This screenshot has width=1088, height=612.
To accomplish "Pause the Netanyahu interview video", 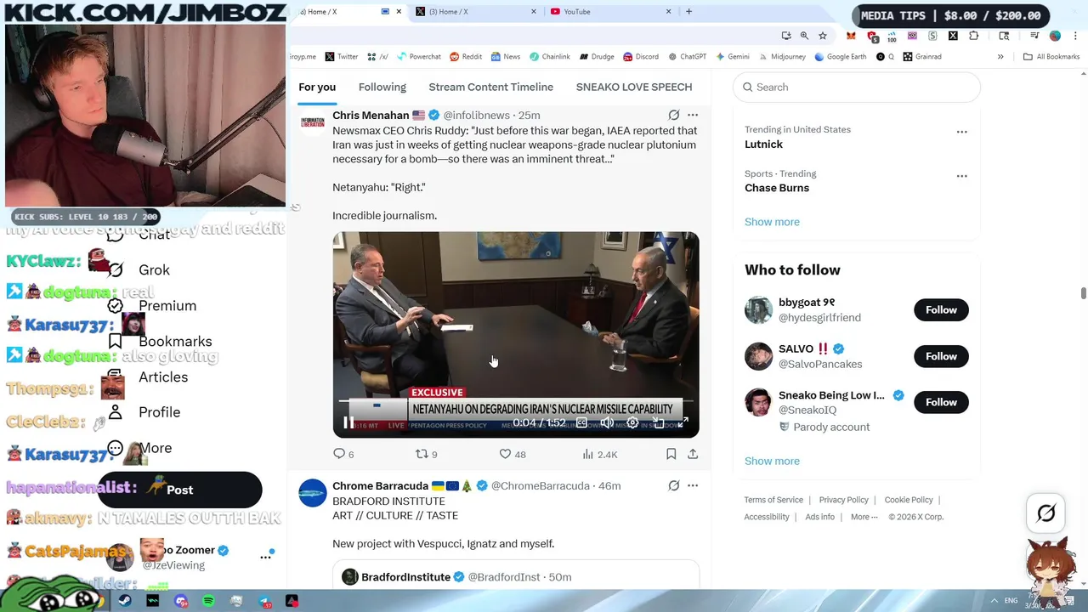I will click(348, 422).
